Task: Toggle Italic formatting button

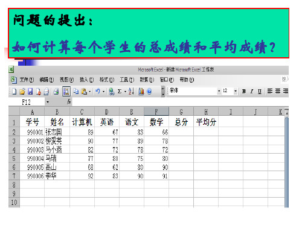Action: [252, 92]
